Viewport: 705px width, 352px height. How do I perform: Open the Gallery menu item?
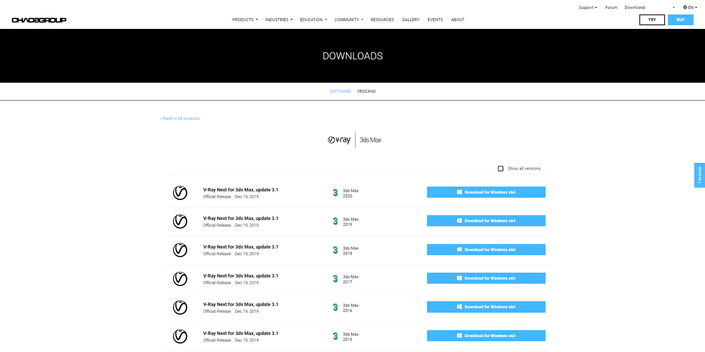click(411, 20)
